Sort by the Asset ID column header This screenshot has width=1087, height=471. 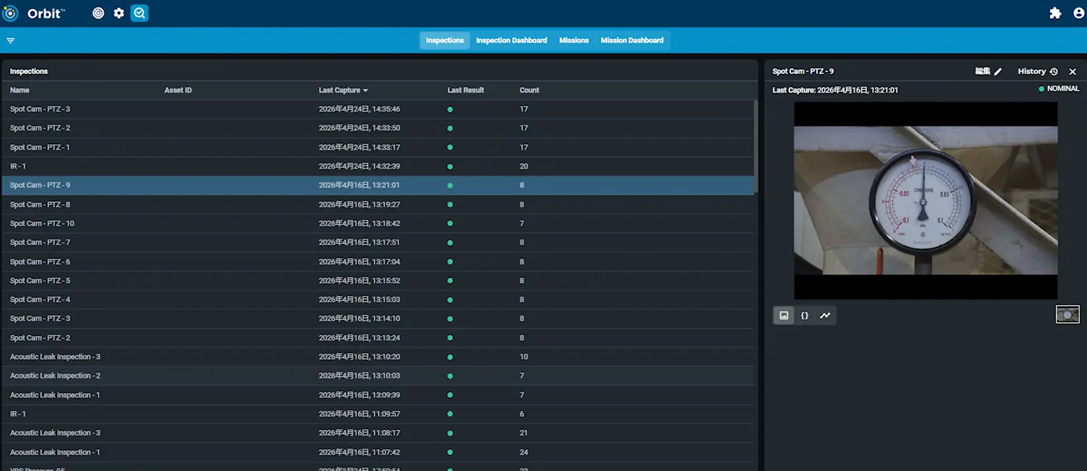(178, 90)
